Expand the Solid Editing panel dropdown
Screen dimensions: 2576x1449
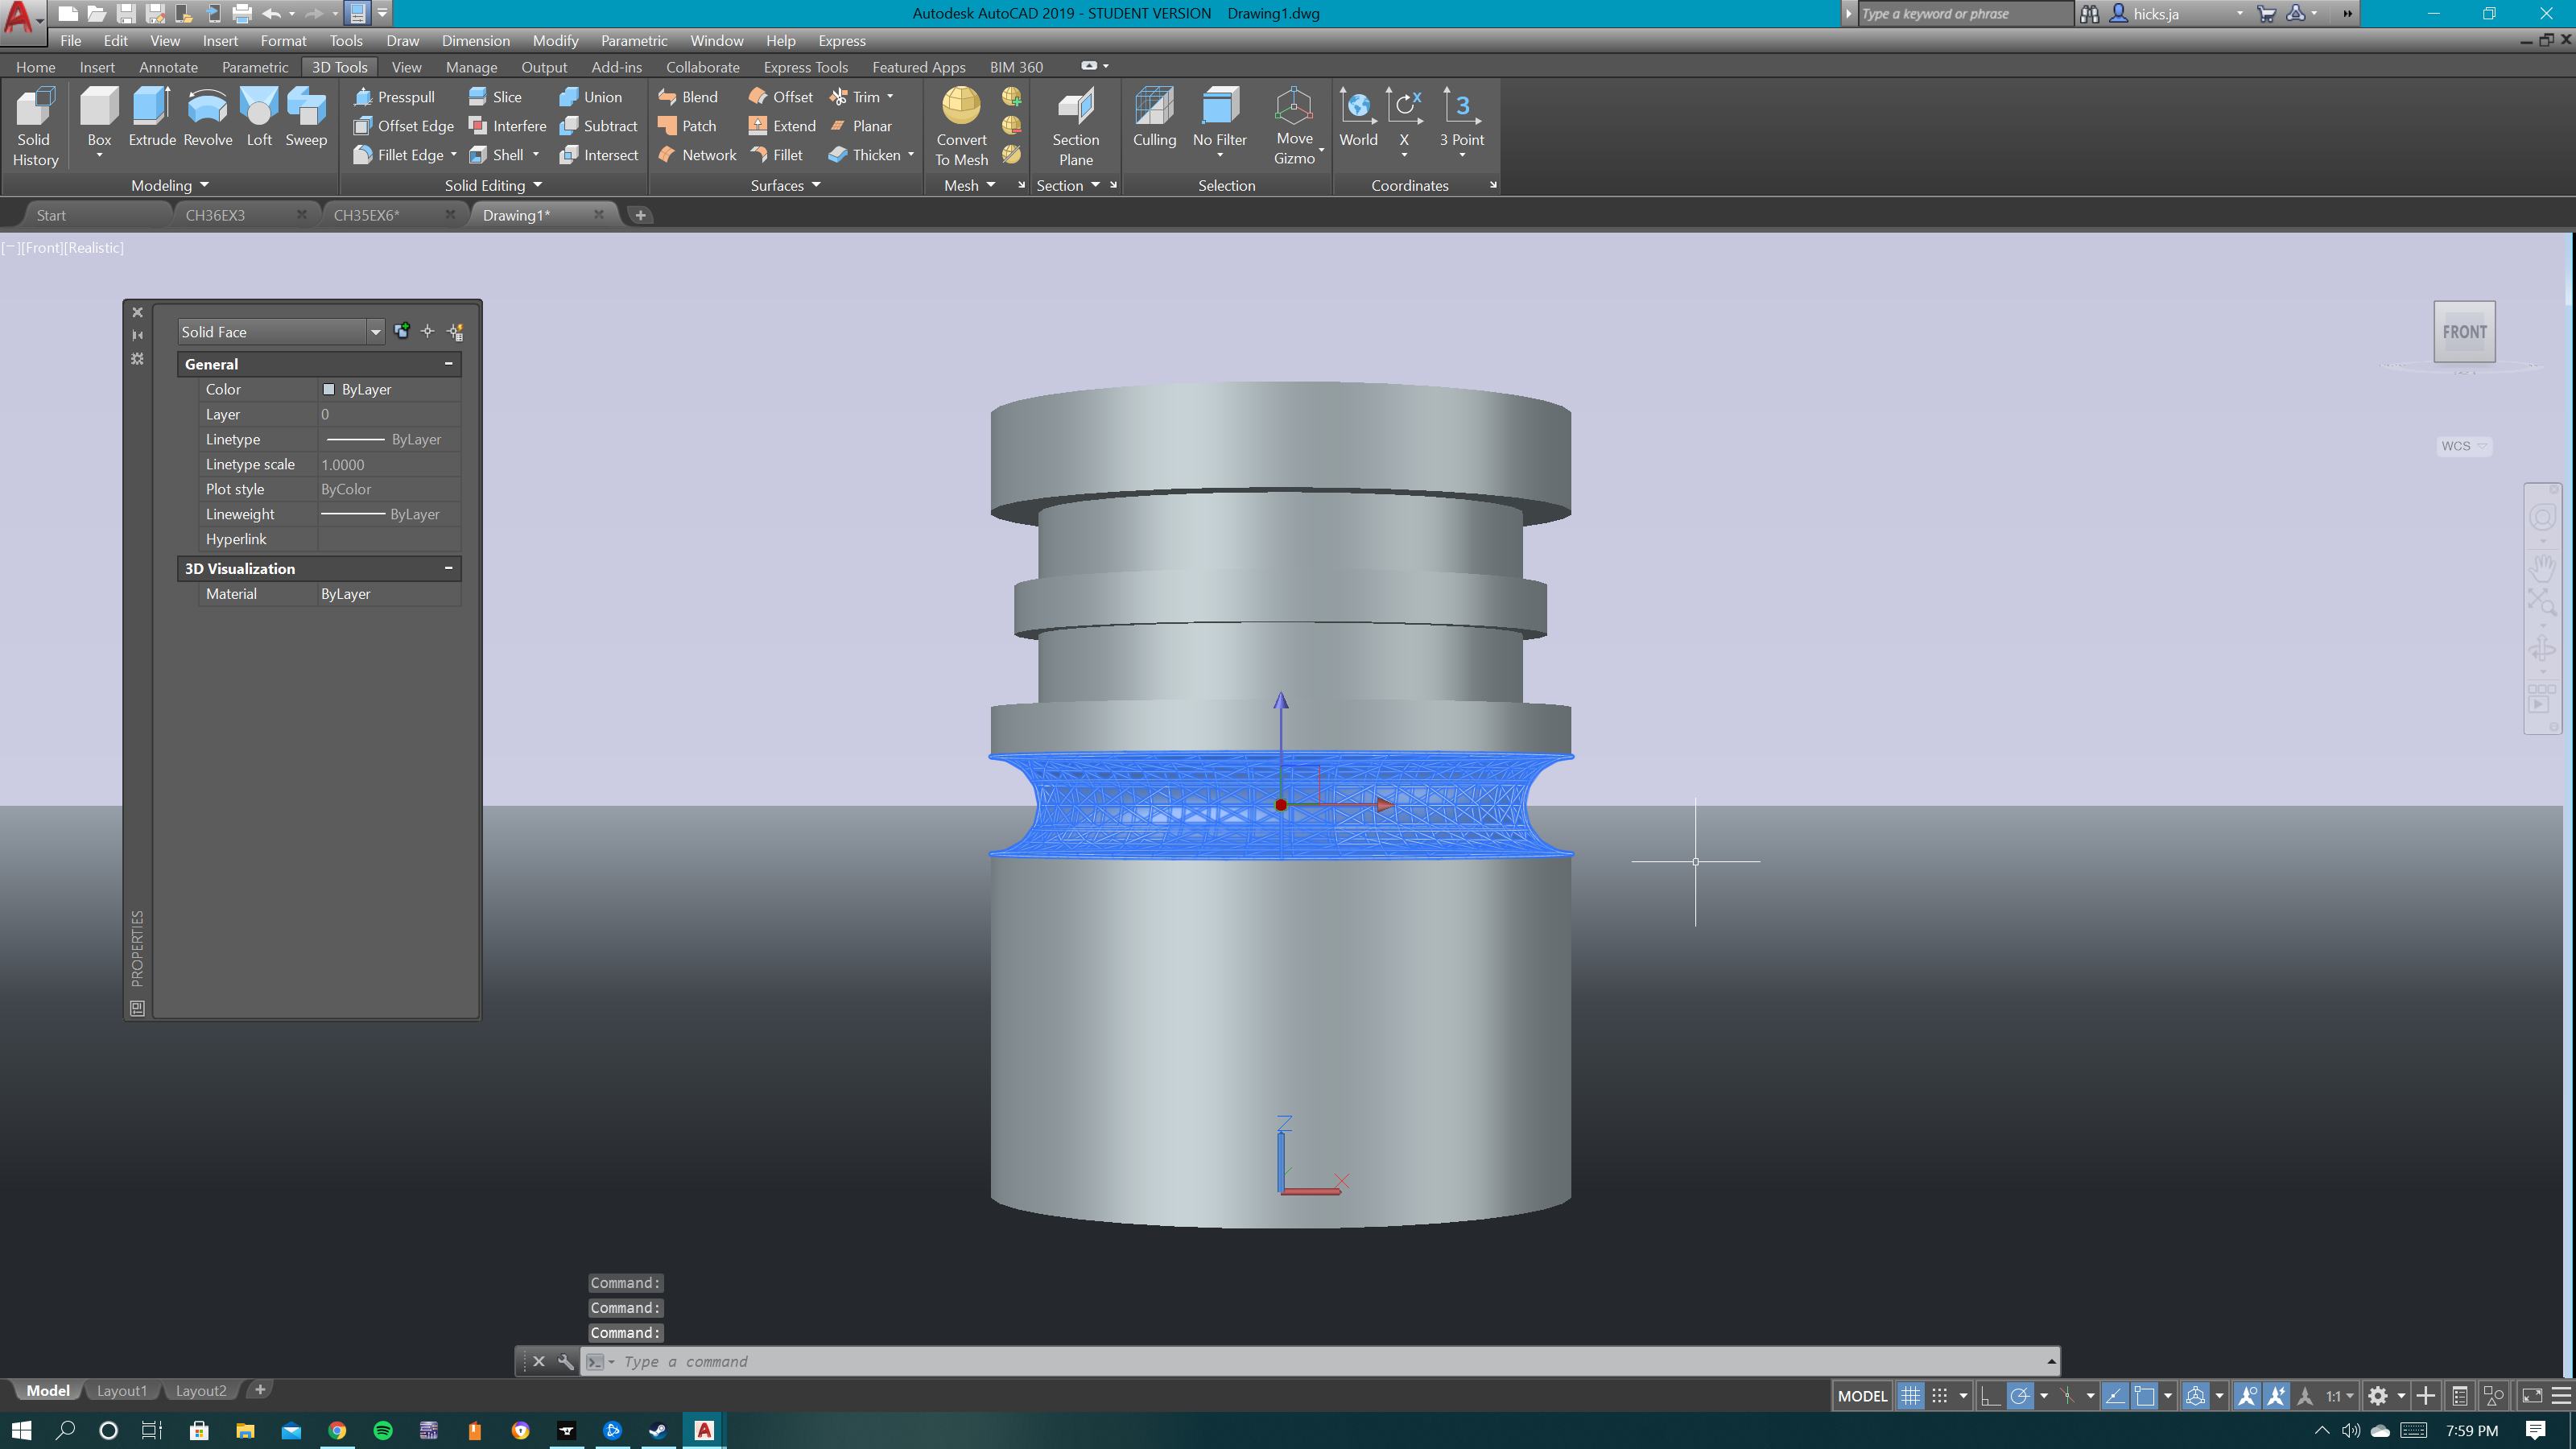tap(494, 185)
